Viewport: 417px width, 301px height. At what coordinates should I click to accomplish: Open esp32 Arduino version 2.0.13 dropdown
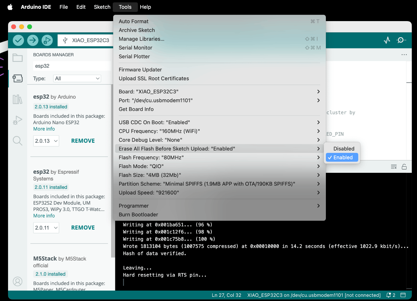click(46, 141)
